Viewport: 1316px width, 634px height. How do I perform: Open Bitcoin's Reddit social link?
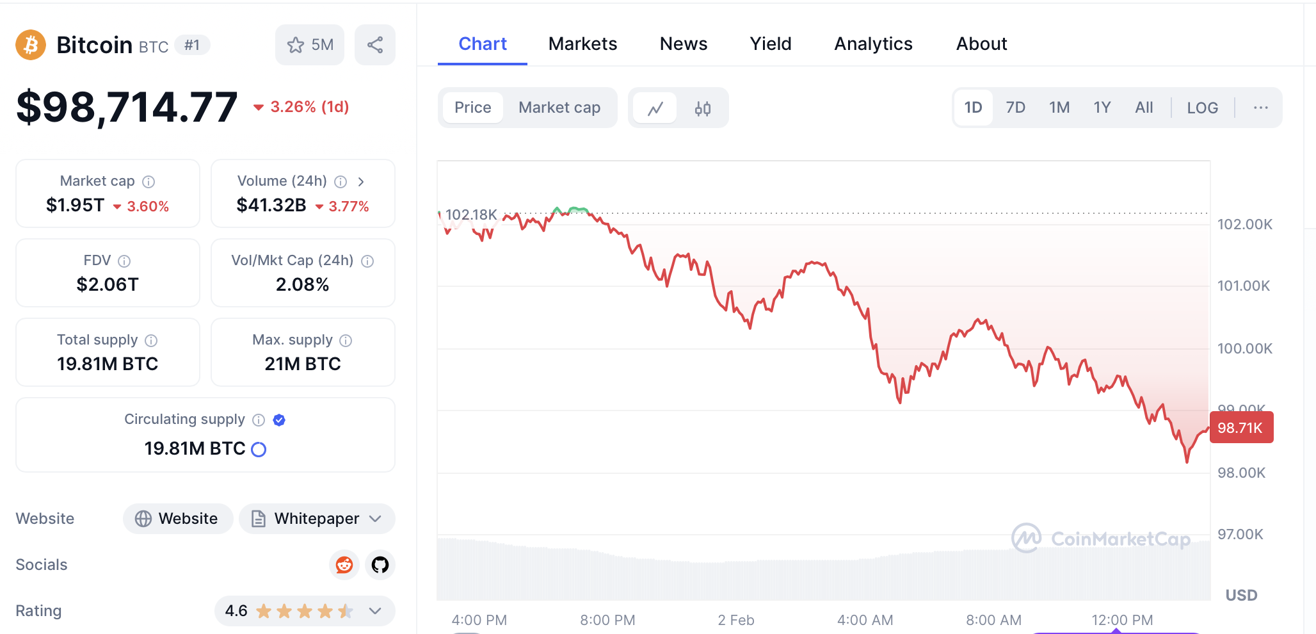point(344,565)
